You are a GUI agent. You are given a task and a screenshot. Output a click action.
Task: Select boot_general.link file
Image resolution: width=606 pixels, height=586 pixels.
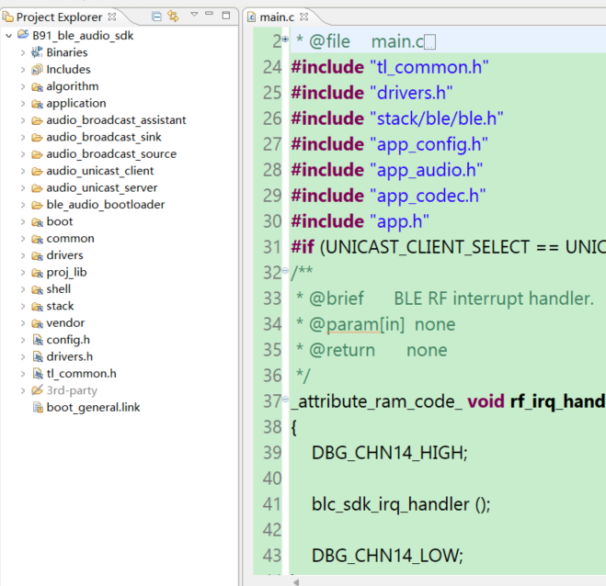(x=92, y=408)
